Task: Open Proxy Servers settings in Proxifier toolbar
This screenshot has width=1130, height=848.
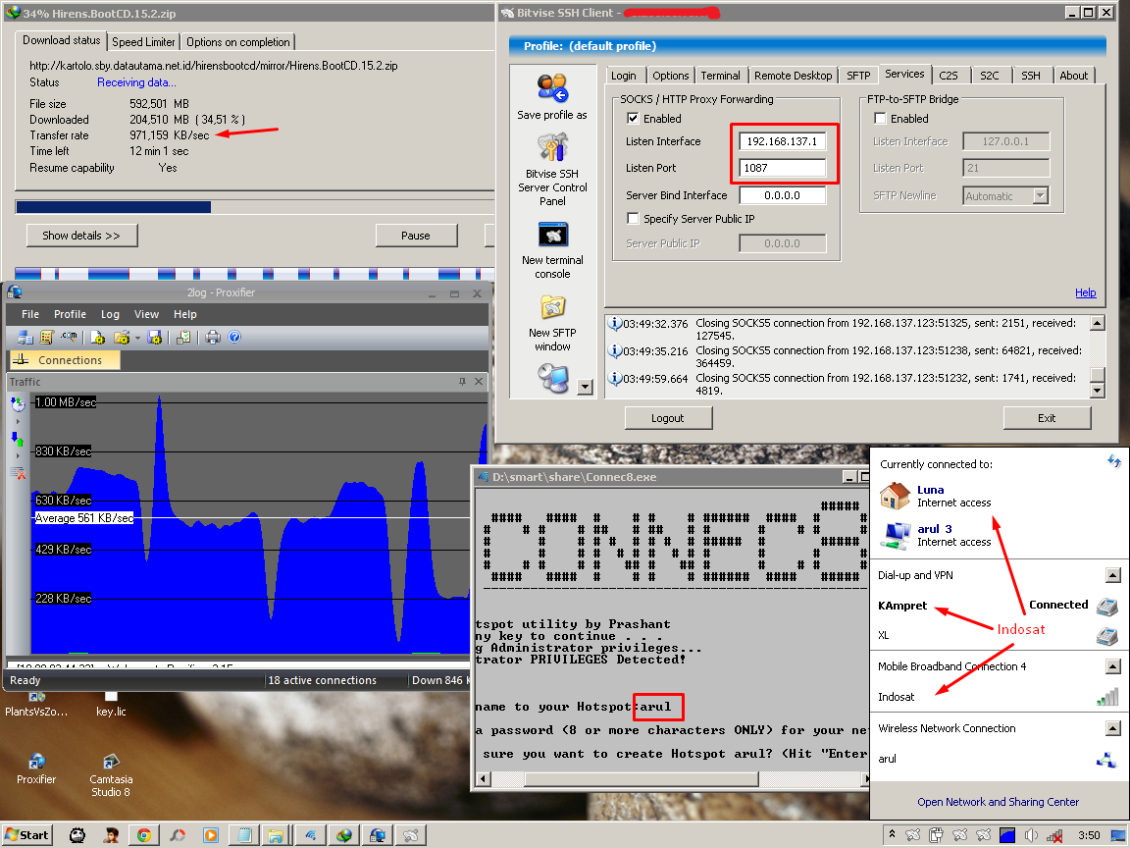Action: [26, 337]
